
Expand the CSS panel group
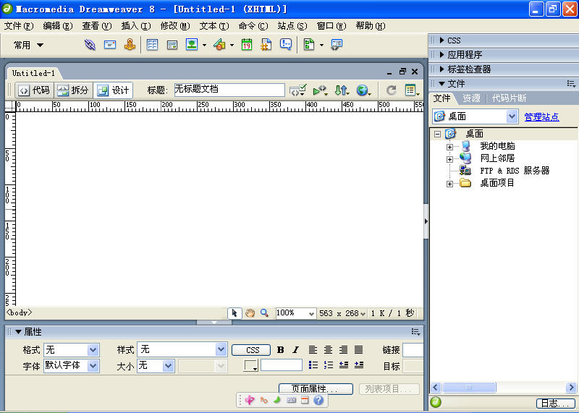coord(443,41)
